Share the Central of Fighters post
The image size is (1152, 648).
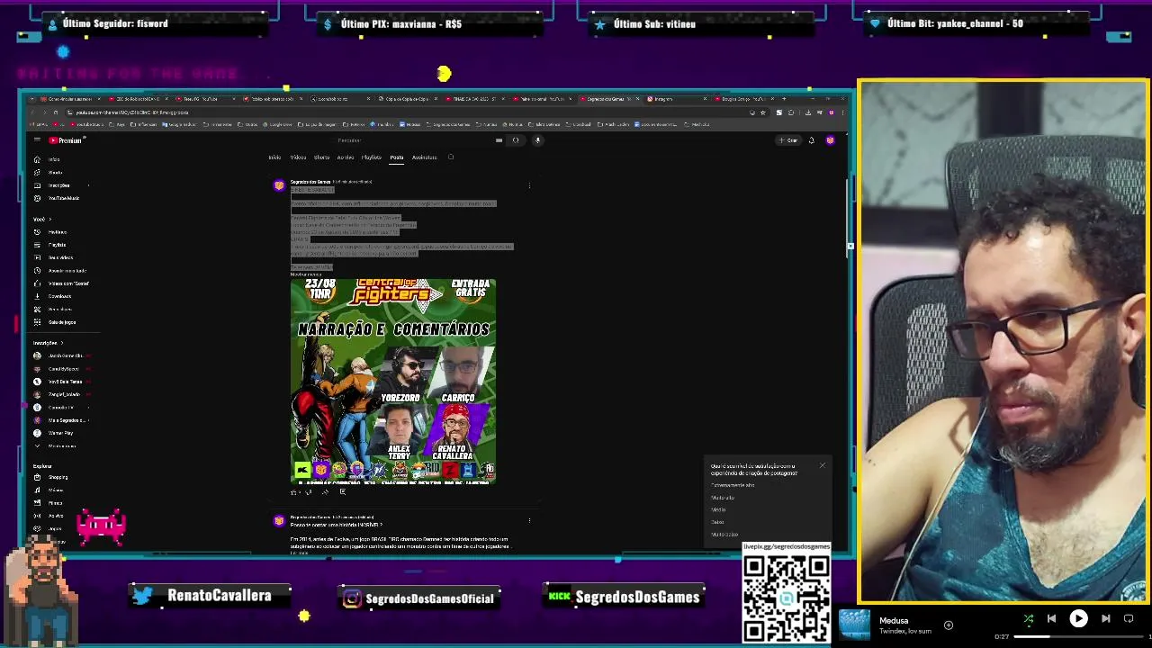pos(325,492)
